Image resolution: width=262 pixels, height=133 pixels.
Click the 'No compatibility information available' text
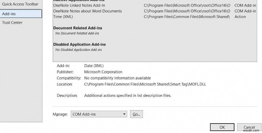117,78
